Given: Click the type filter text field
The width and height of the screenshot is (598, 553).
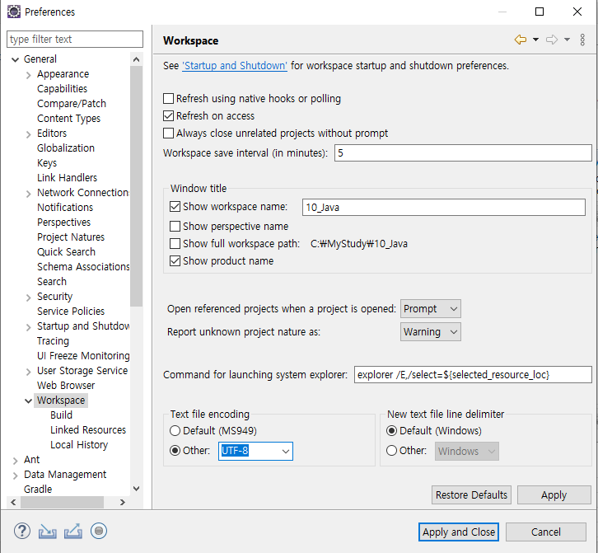Looking at the screenshot, I should coord(75,40).
